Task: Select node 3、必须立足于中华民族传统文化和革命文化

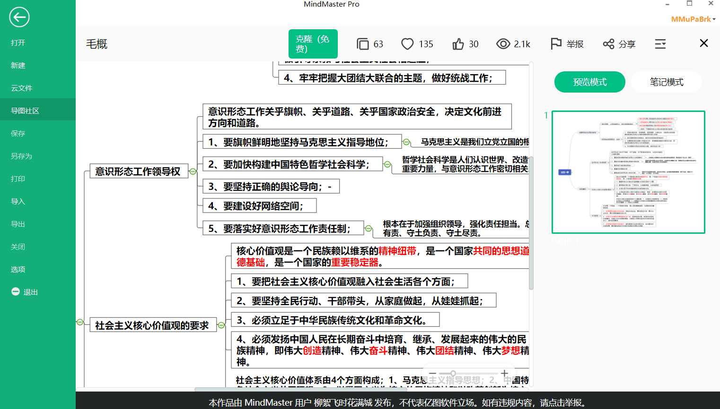Action: pos(335,320)
